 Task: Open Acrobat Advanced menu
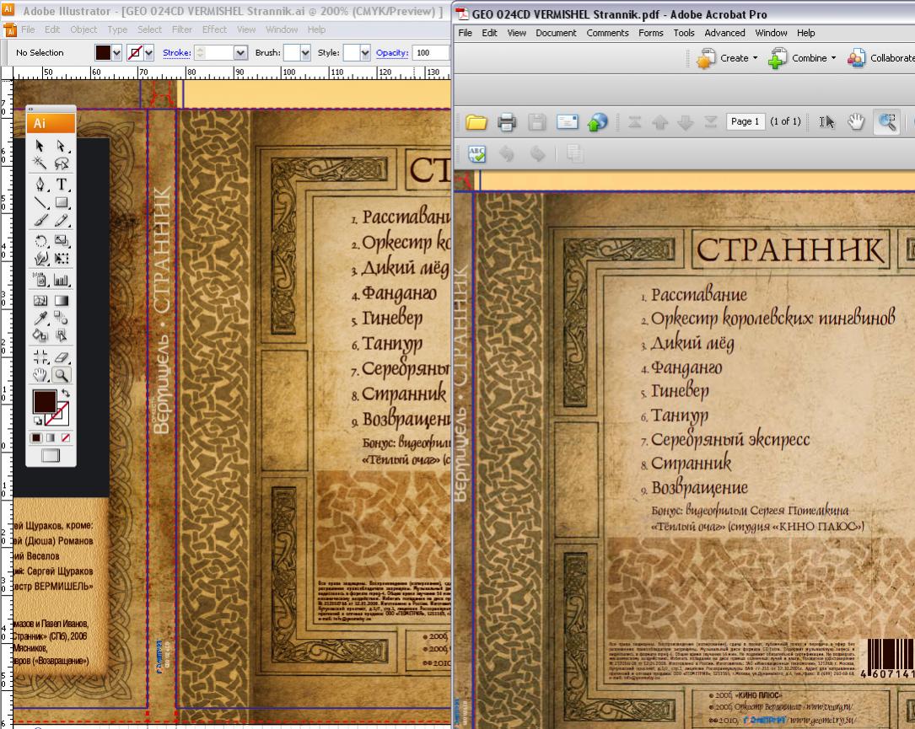(724, 33)
